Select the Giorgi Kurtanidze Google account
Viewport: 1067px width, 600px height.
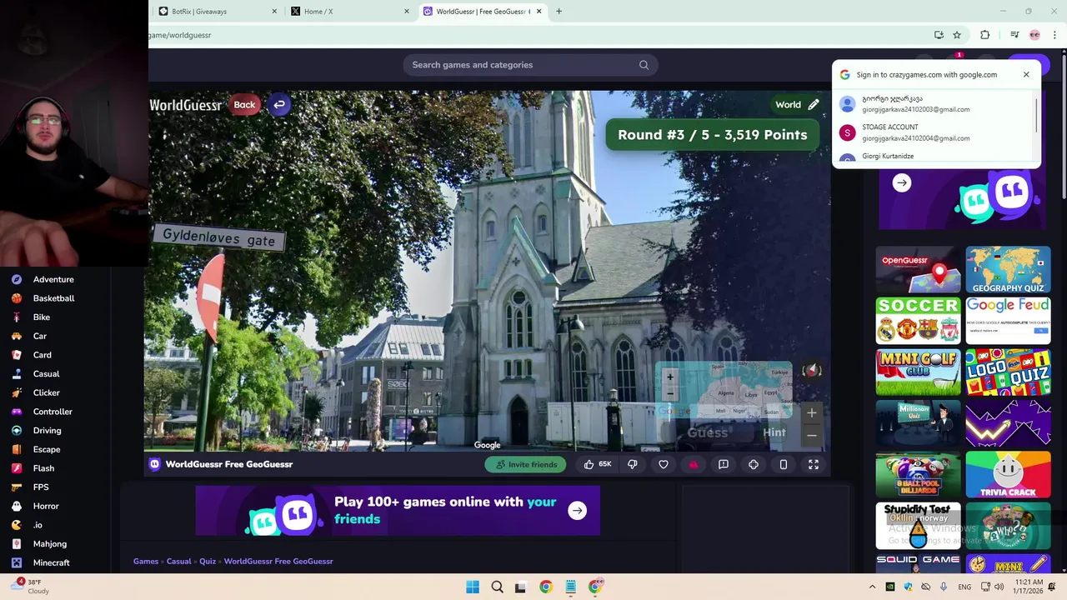point(934,157)
